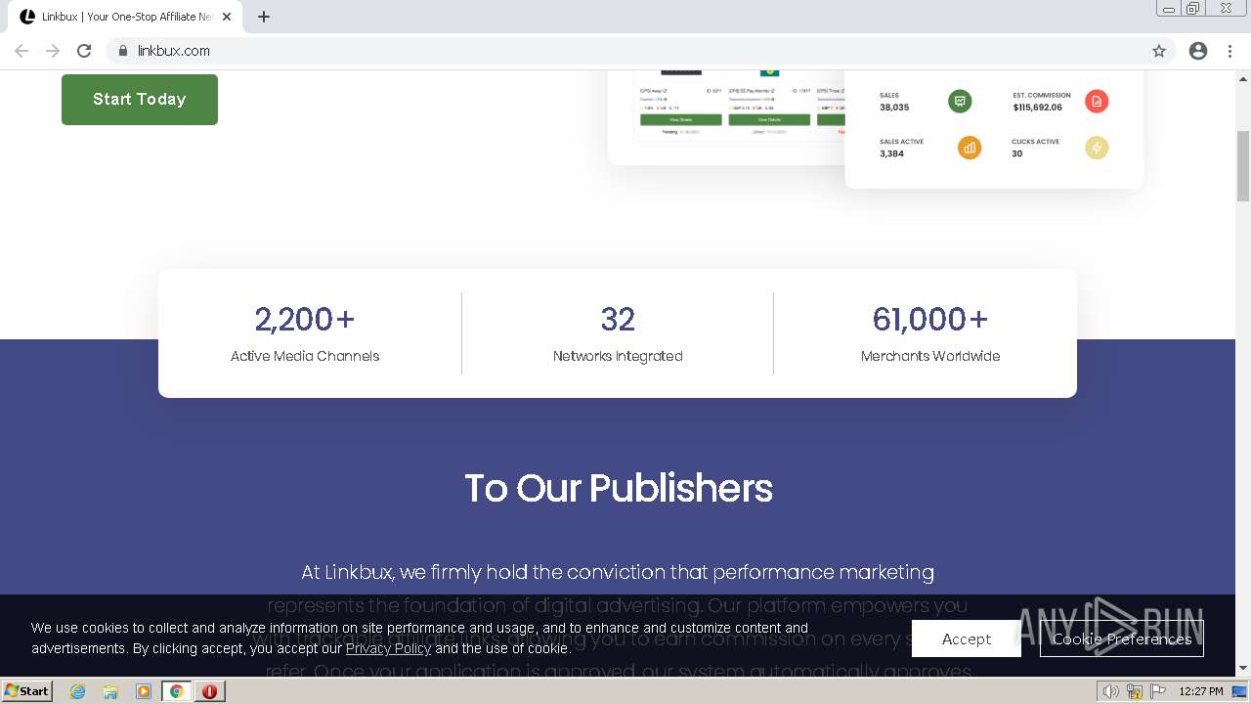Viewport: 1251px width, 704px height.
Task: Click the 61,000+ Merchants Worldwide stat
Action: pyautogui.click(x=930, y=333)
